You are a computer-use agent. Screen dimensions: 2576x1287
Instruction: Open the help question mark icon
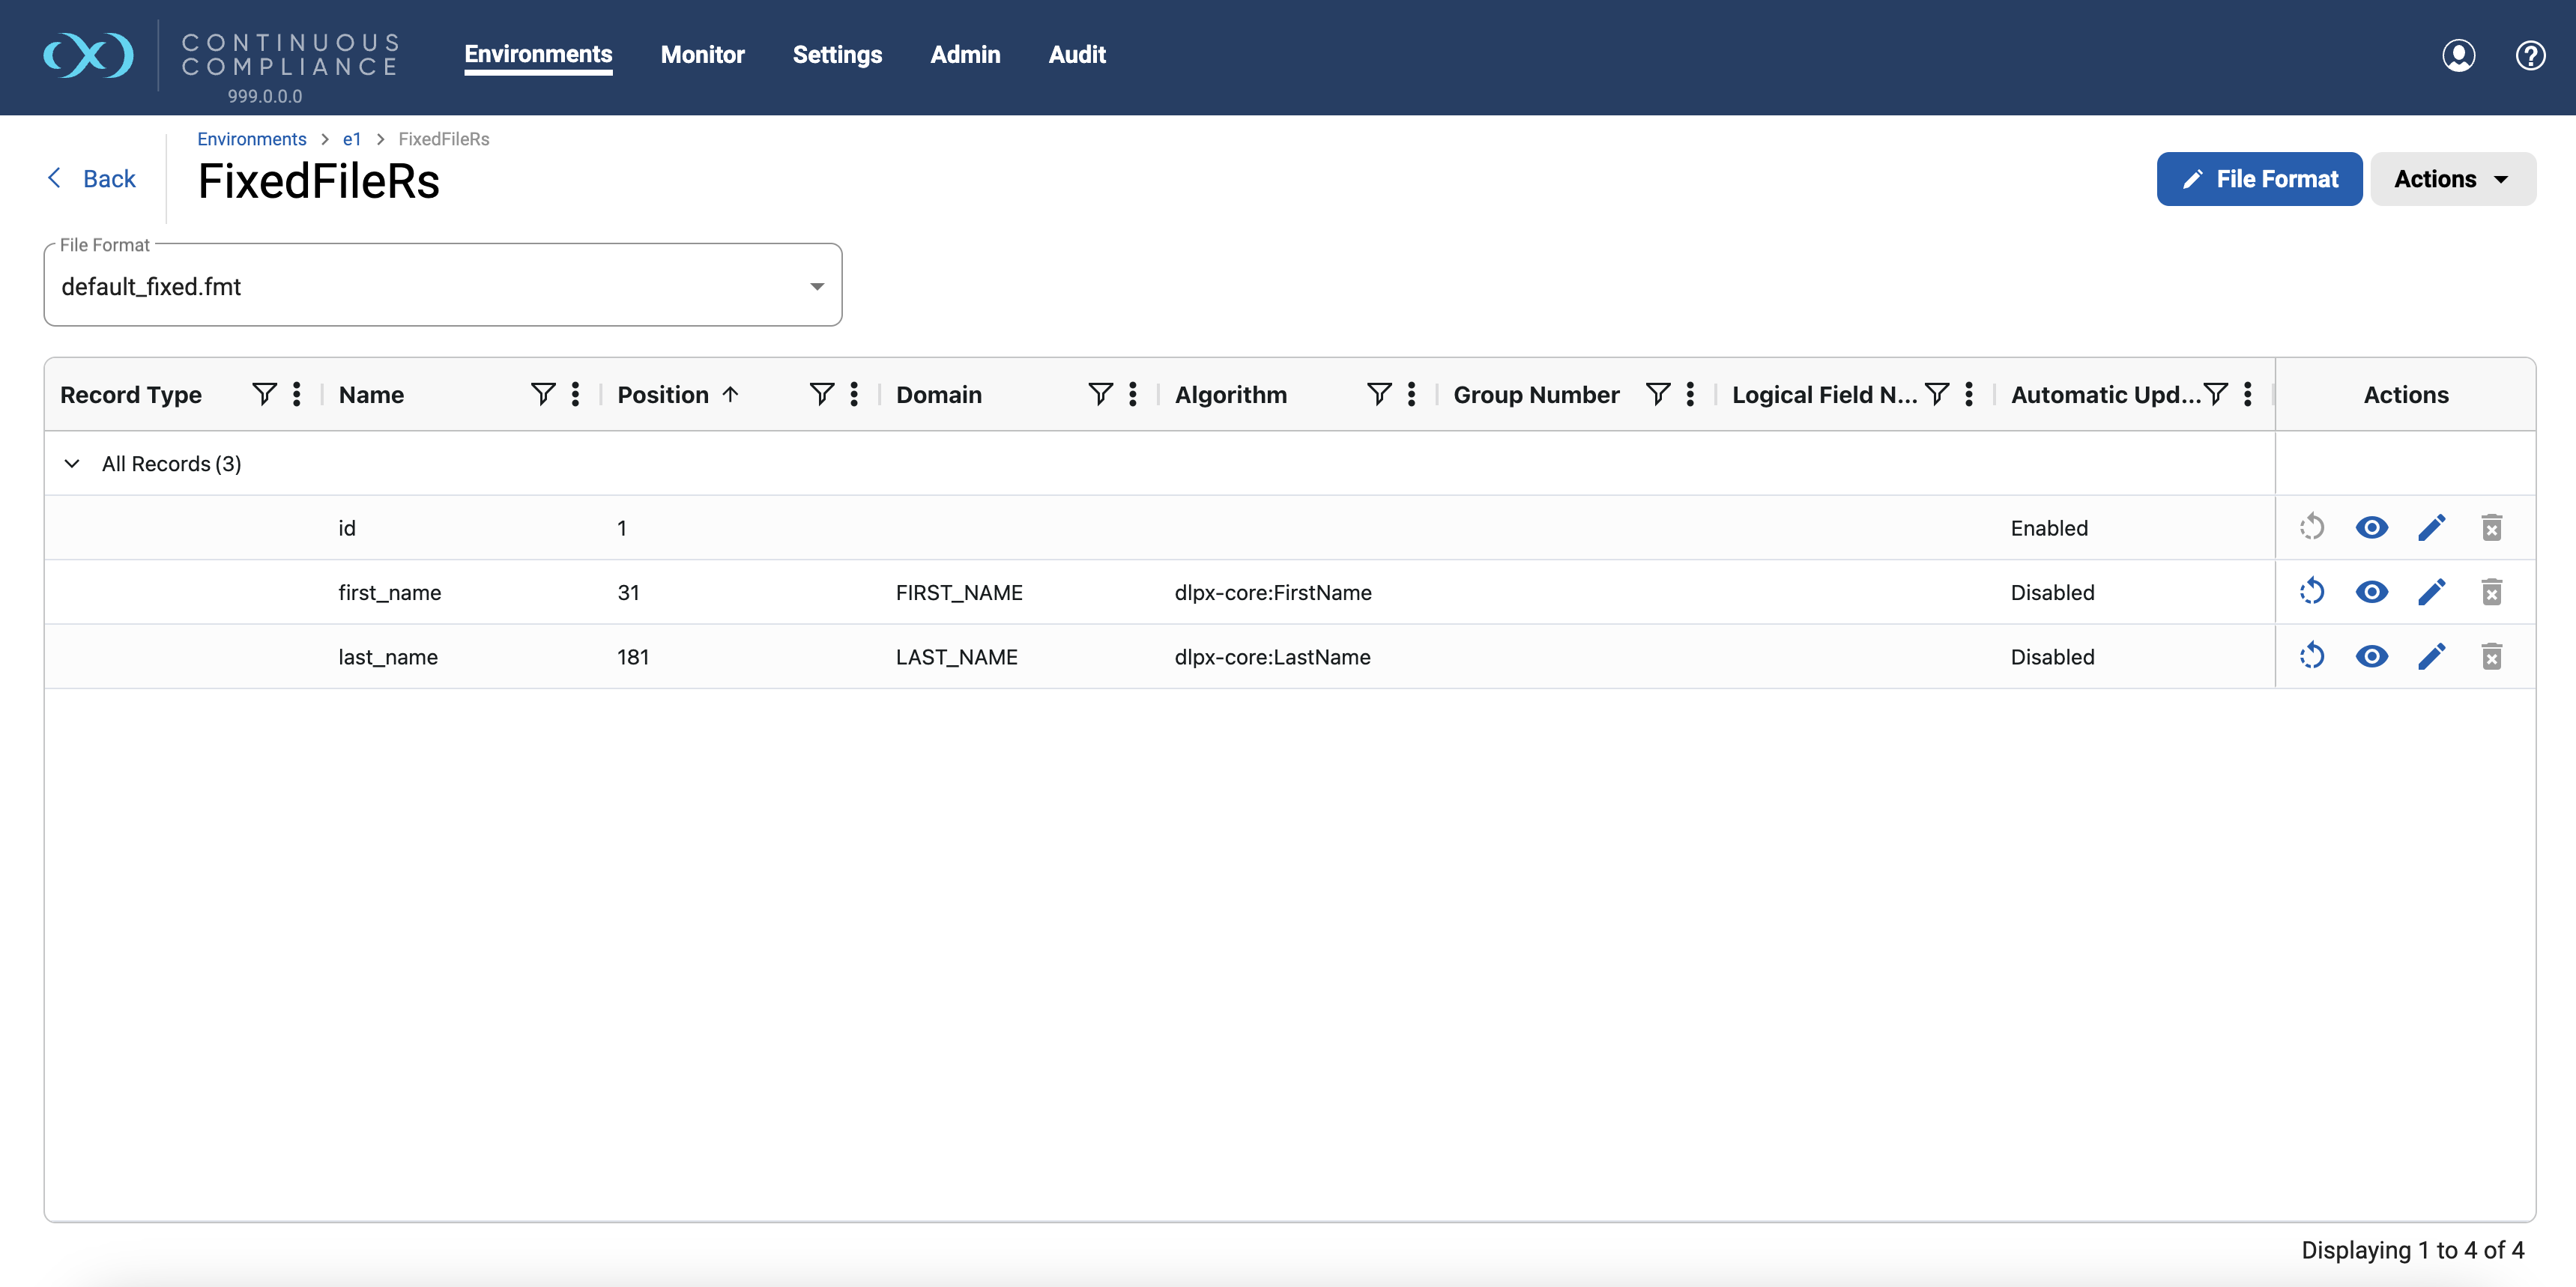[x=2530, y=55]
